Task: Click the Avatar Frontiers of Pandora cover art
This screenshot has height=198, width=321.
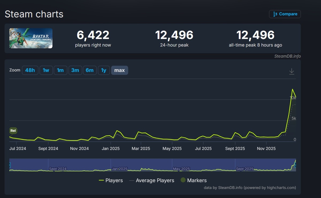Action: (30, 38)
